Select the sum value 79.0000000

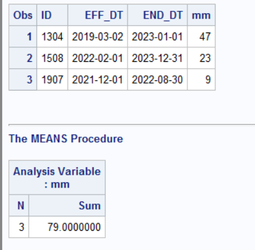coord(67,227)
